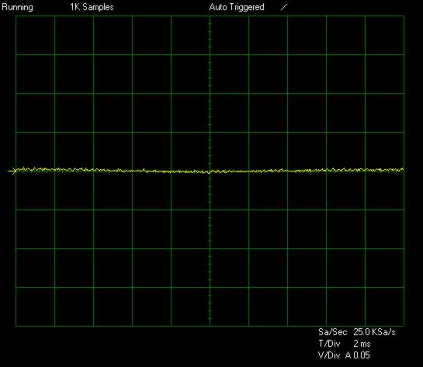Image resolution: width=423 pixels, height=367 pixels.
Task: Click the "Sa/Sec" label
Action: coord(333,332)
